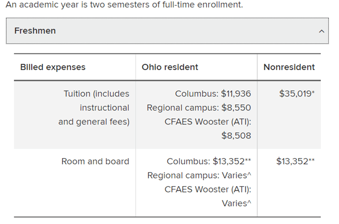Click the Tuition row label cell
Screen dimensions: 339x224
tap(75, 115)
